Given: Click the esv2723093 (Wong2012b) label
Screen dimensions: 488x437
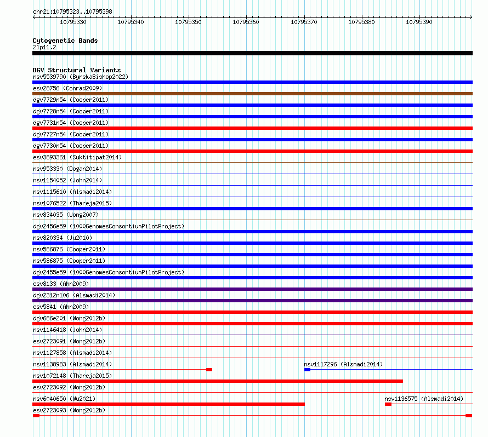Looking at the screenshot, I should pos(69,410).
